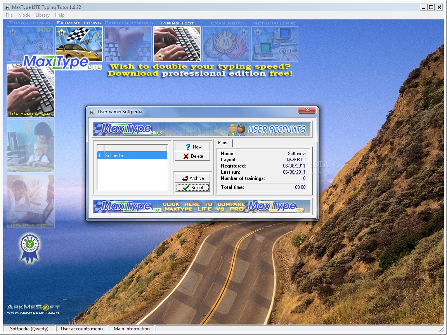447x335 pixels.
Task: Click the Total time value 00:00
Action: [300, 187]
